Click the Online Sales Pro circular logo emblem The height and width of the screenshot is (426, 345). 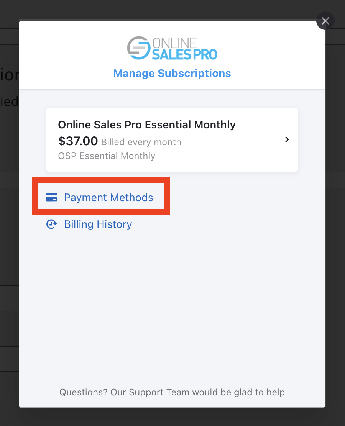139,48
